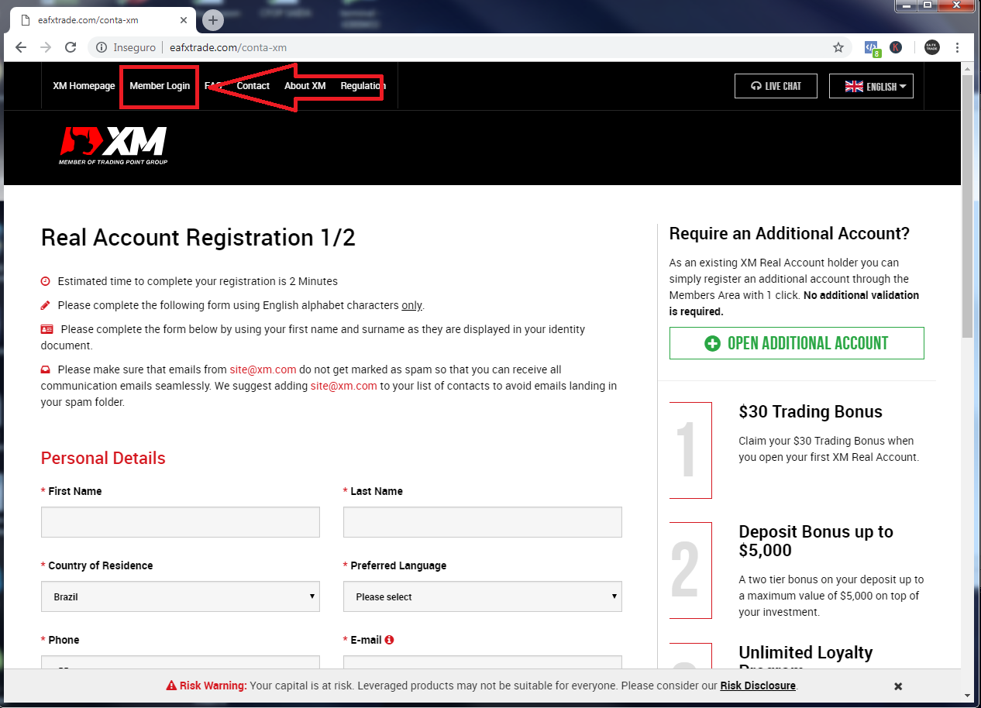Bookmark this page with the star icon
981x708 pixels.
[x=838, y=47]
